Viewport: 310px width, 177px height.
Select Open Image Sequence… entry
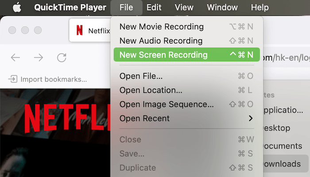point(167,104)
